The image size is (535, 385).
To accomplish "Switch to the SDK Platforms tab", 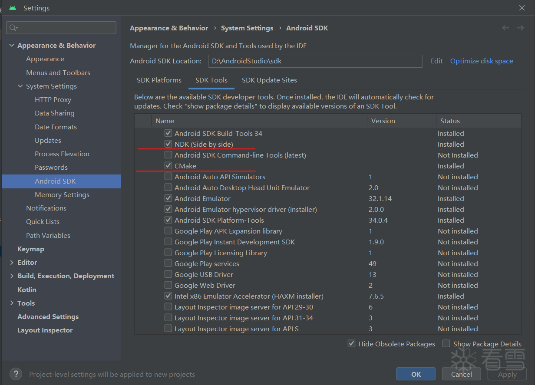I will (159, 80).
